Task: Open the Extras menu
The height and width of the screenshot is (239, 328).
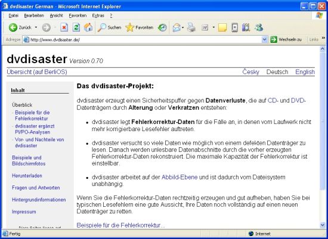Action: coord(98,15)
